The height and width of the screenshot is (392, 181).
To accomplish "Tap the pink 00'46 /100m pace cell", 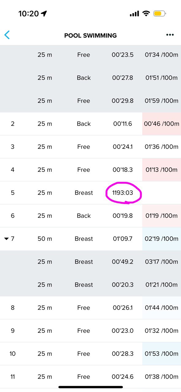I will (x=162, y=124).
